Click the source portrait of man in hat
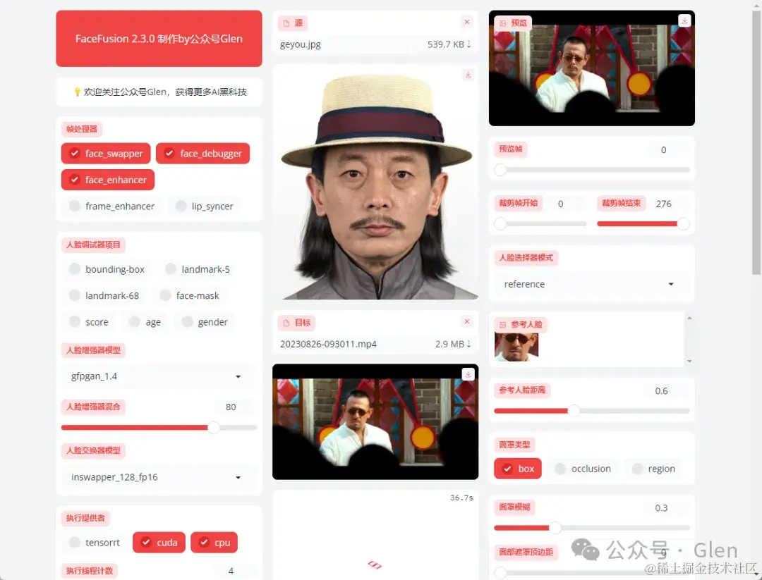The width and height of the screenshot is (762, 580). [x=375, y=183]
